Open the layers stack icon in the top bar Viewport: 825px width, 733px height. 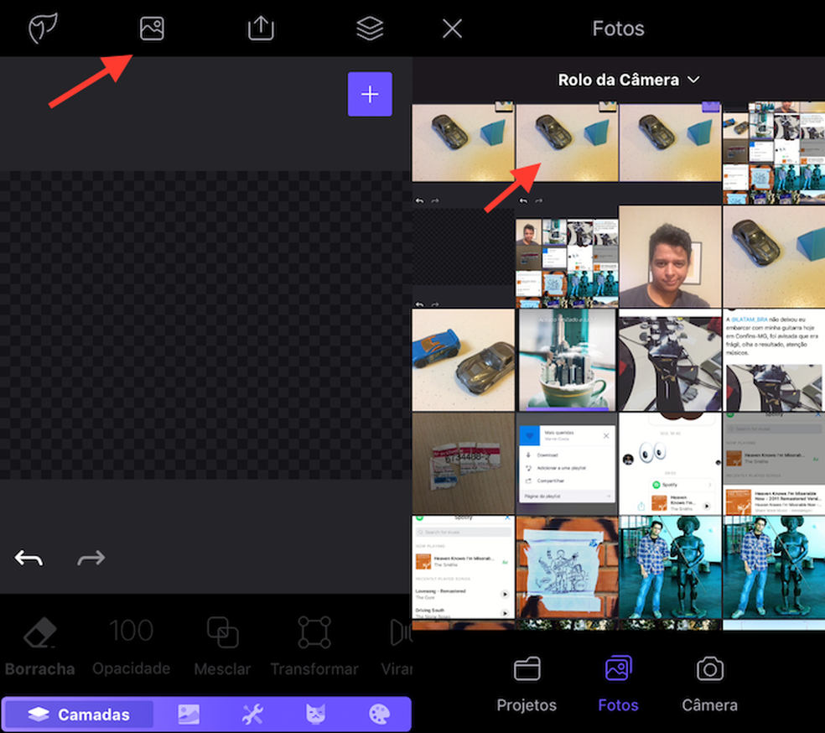click(370, 29)
